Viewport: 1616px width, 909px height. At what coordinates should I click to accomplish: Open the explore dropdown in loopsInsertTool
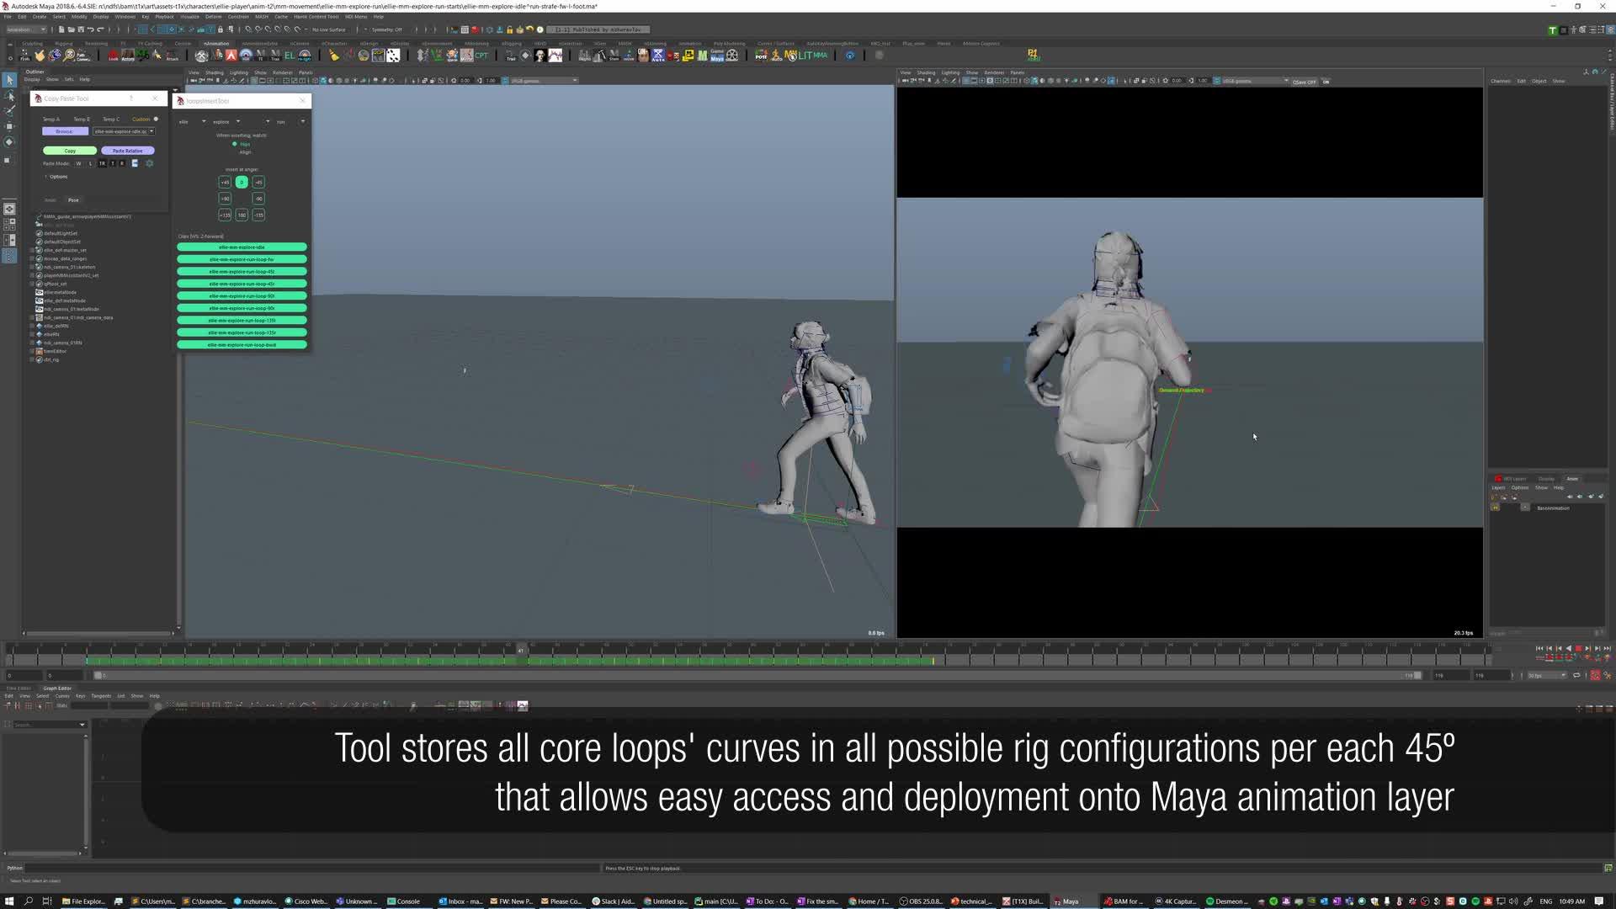click(x=226, y=121)
